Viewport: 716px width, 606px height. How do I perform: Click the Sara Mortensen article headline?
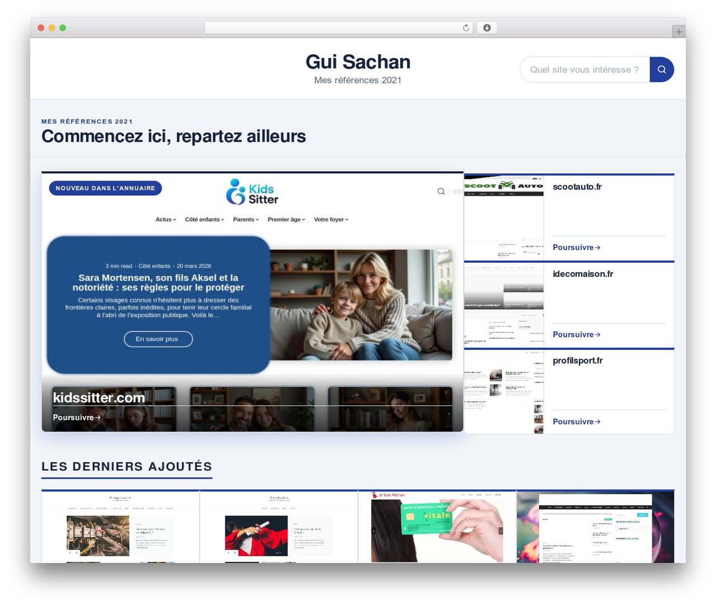click(x=158, y=282)
